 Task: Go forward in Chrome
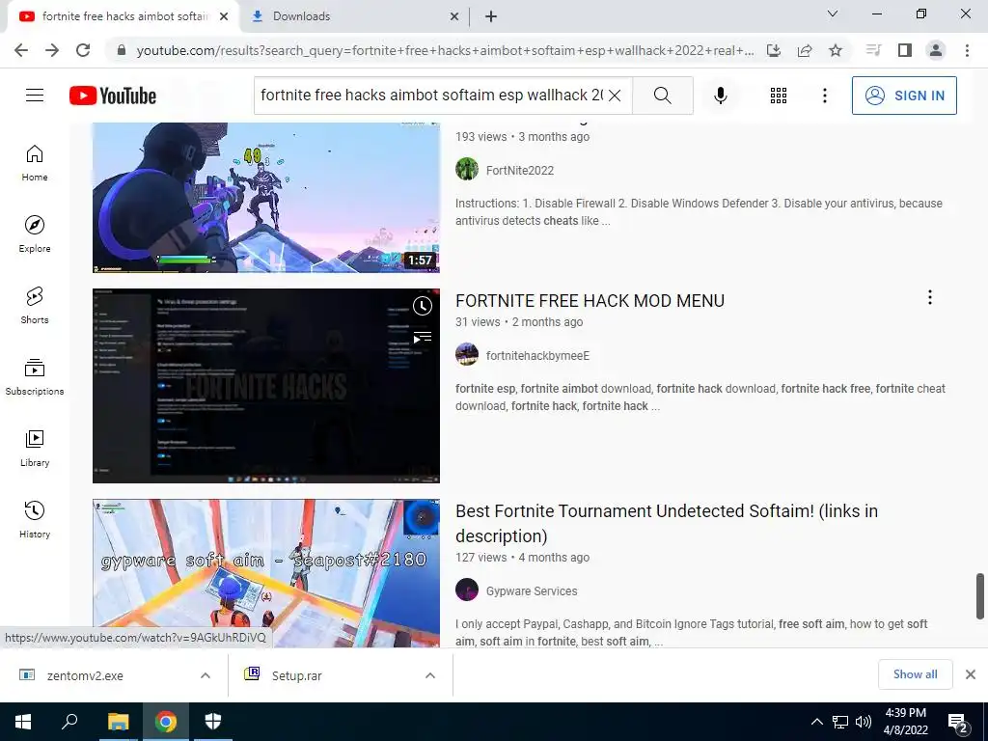(52, 50)
